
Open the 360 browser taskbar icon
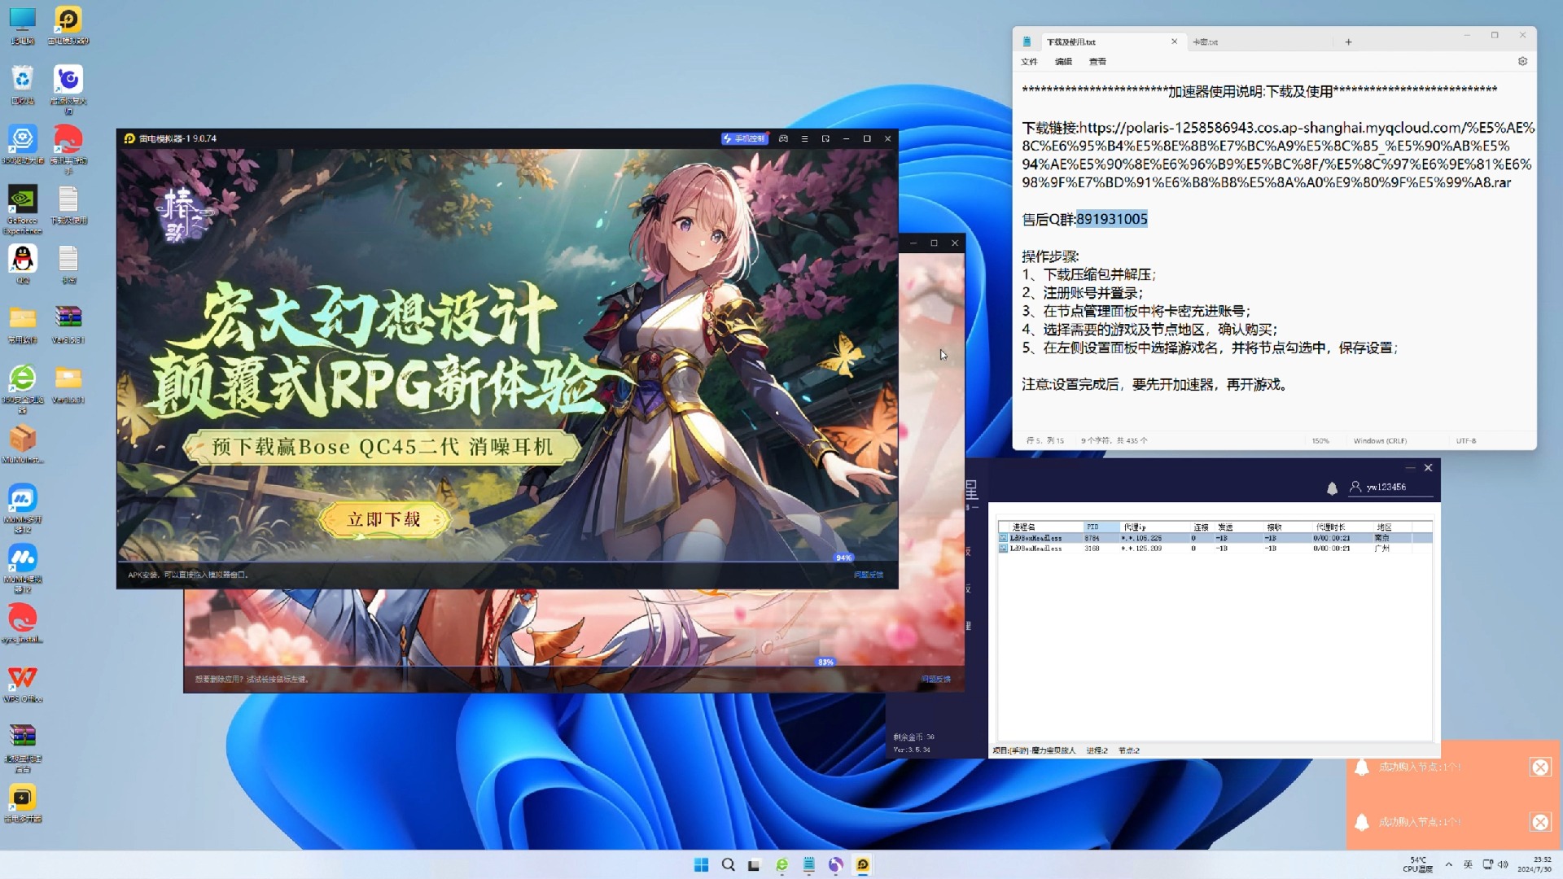tap(782, 864)
